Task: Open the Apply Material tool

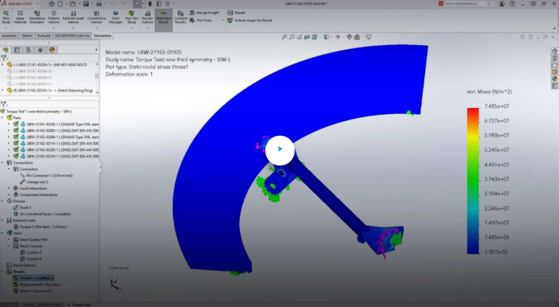Action: point(20,18)
